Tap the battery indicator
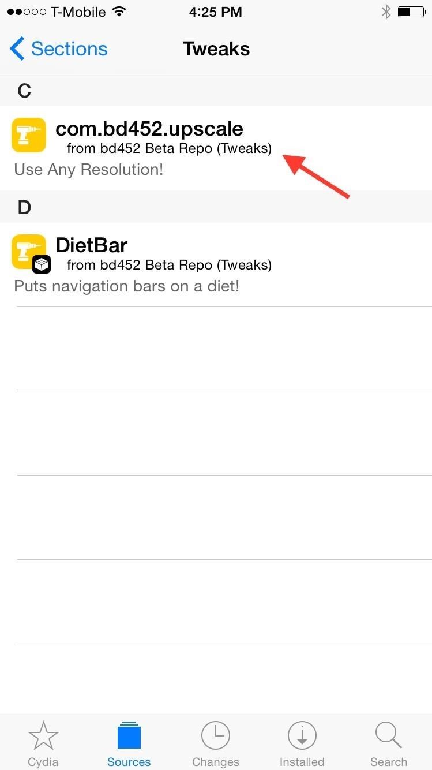 [x=411, y=12]
